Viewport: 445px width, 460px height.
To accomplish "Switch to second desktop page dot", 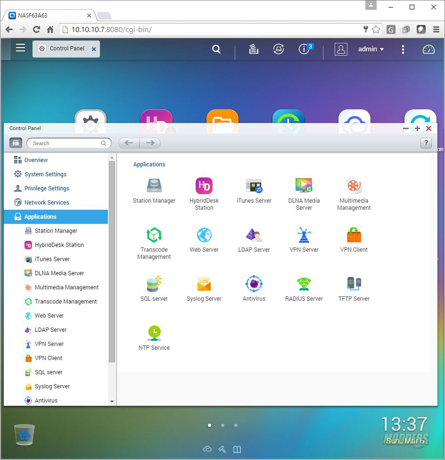I will coord(222,425).
